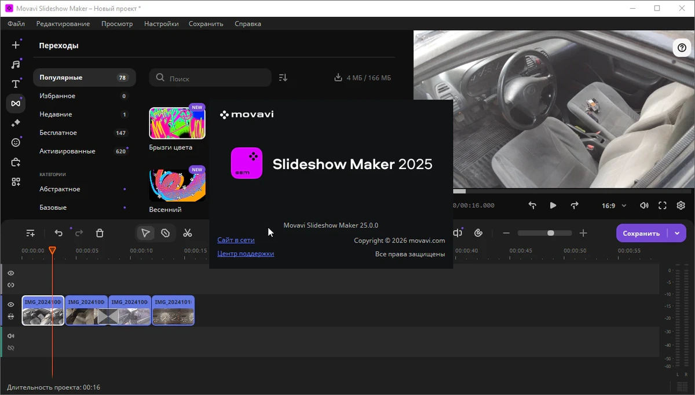Viewport: 695px width, 395px height.
Task: Open the Центр поддержки link
Action: pos(246,254)
